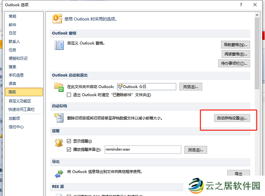
Task: Open 自动存档设置(A)... dialog
Action: point(232,118)
